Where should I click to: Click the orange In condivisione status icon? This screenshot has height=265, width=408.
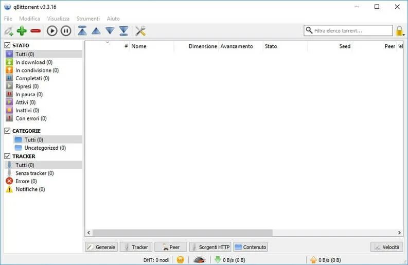(9, 70)
